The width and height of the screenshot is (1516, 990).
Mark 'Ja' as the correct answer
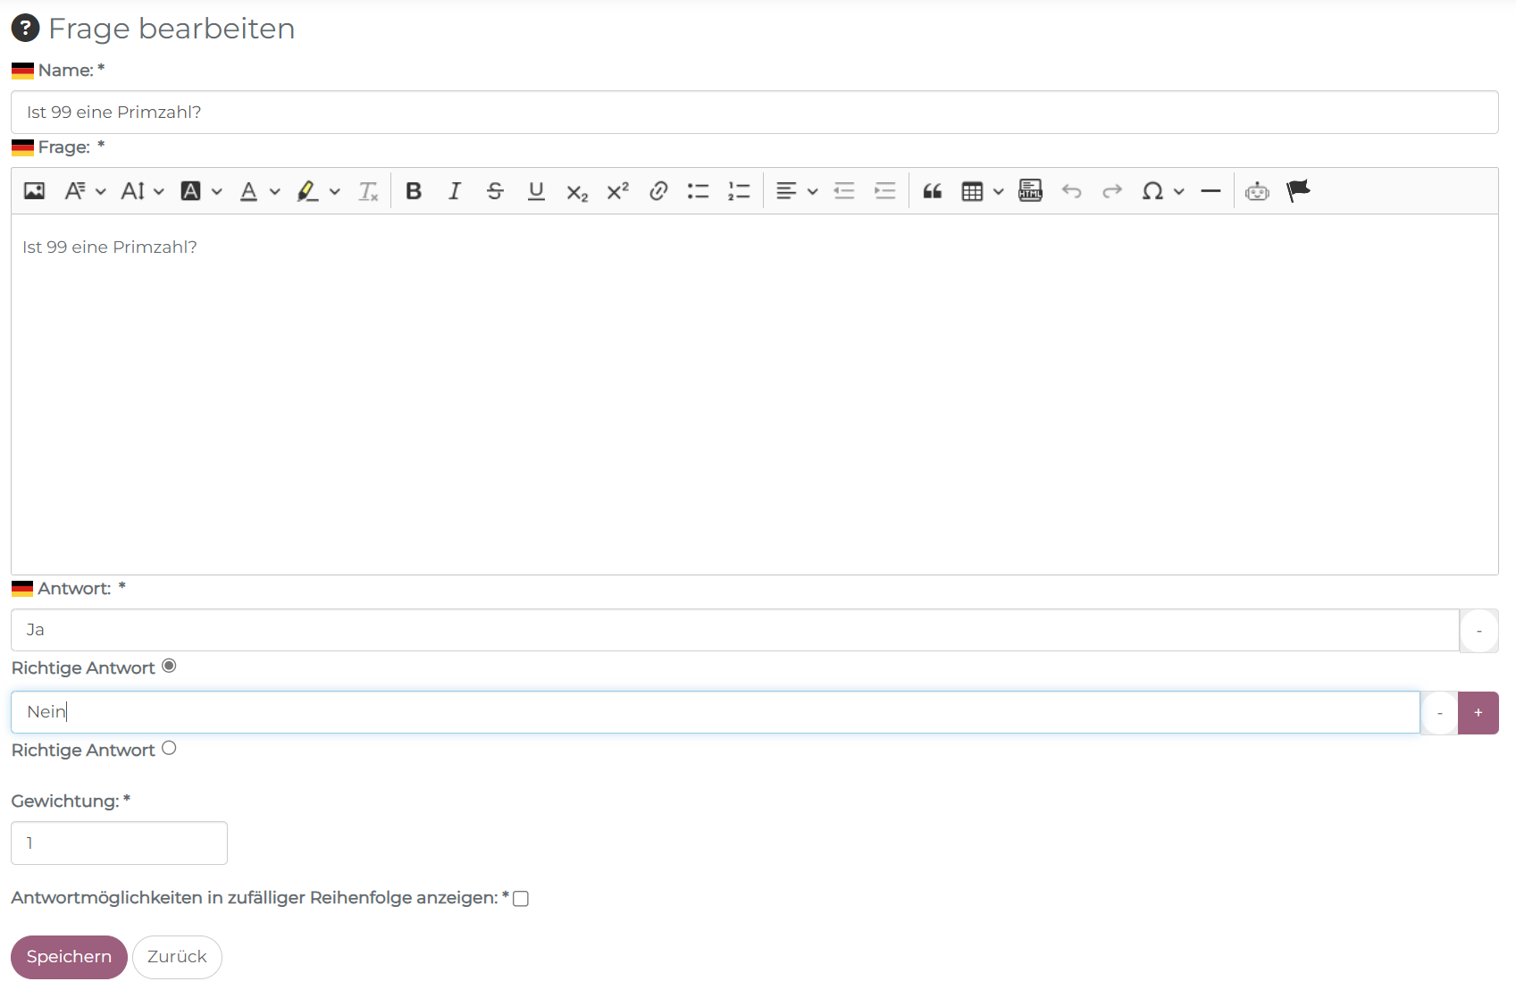(169, 667)
